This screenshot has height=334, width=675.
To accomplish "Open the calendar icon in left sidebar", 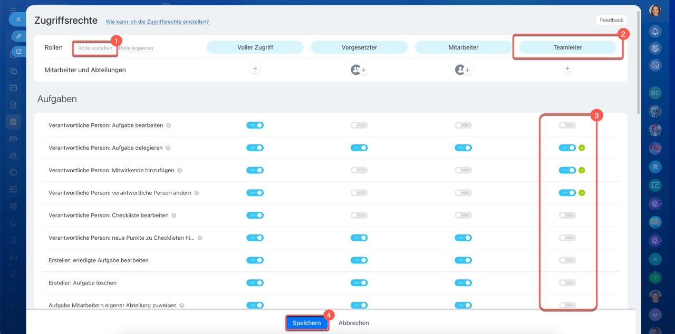I will tap(13, 88).
